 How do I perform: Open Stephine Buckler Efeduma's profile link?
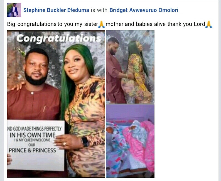56,10
